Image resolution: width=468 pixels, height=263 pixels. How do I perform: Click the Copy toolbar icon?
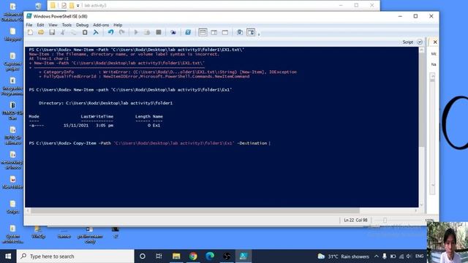(x=73, y=32)
